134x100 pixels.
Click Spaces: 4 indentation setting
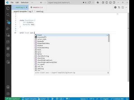point(84,99)
